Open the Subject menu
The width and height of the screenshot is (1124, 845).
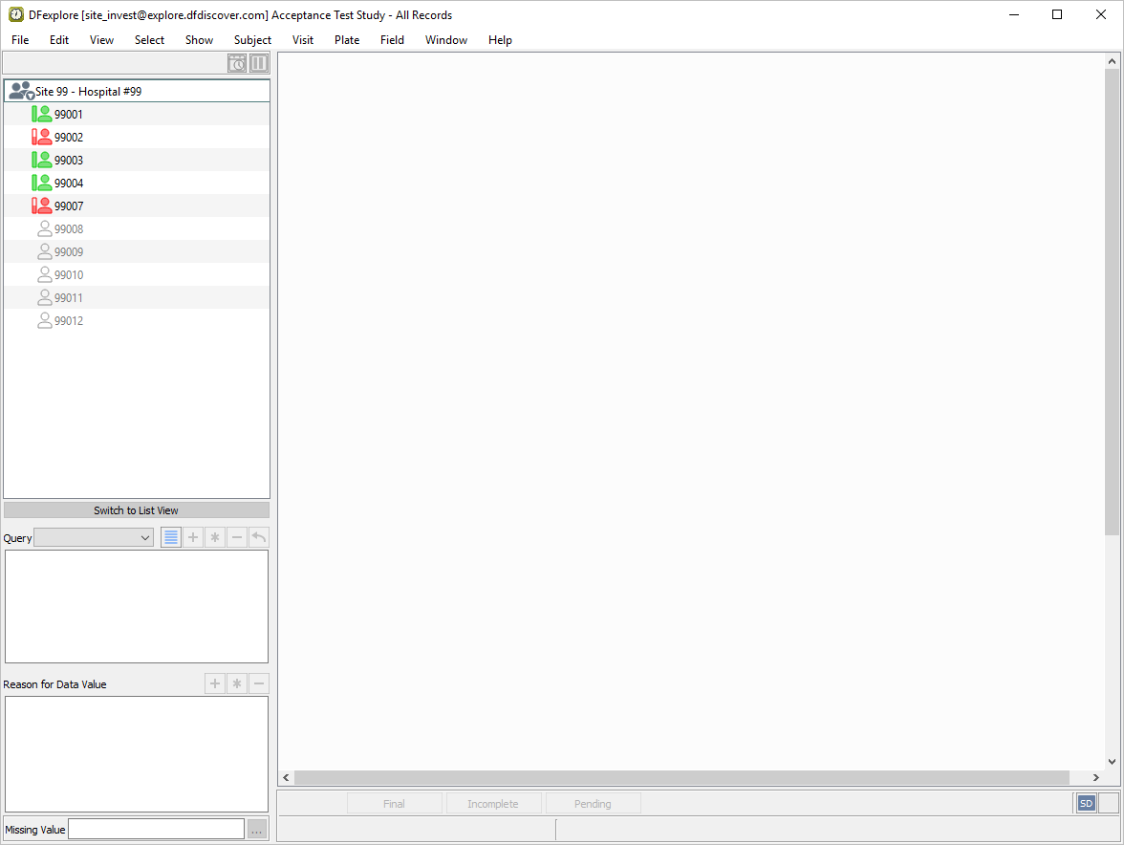252,40
